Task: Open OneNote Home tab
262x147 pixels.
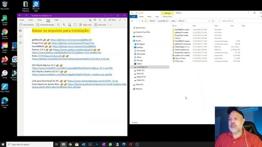Action: (22, 20)
